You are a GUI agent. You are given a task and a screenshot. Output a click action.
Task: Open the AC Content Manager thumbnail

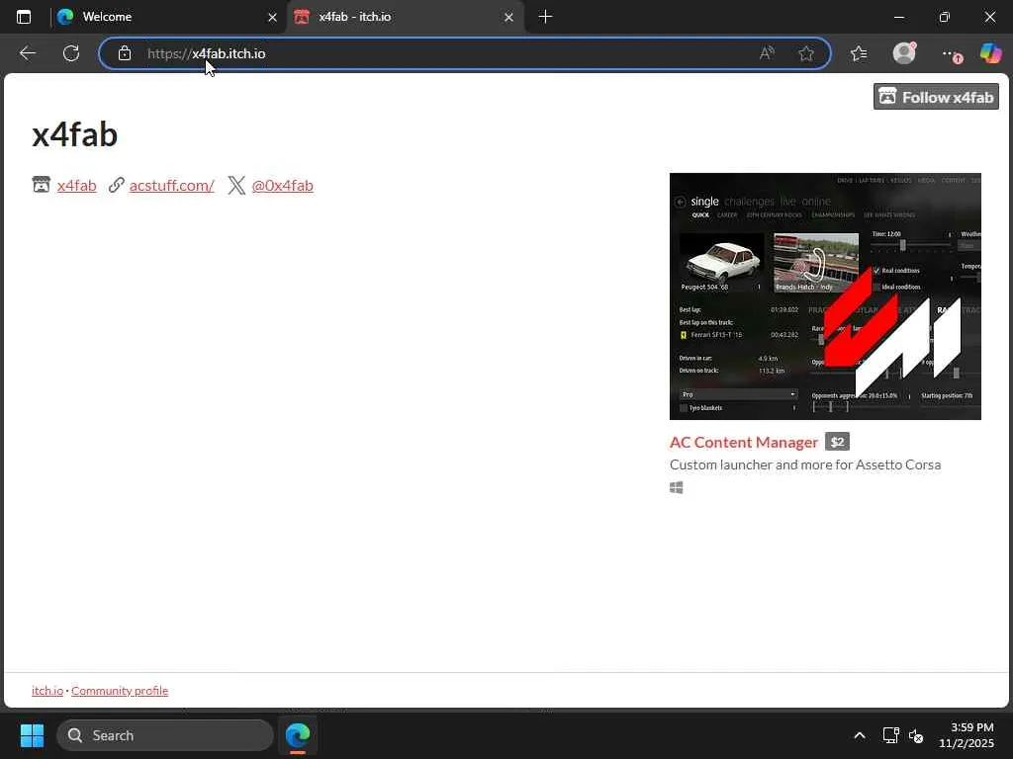point(825,296)
